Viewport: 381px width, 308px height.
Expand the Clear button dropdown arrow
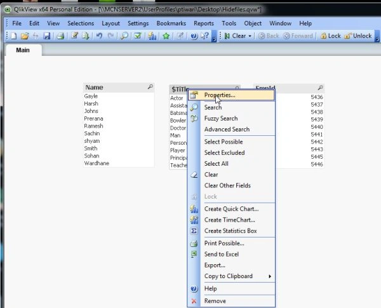(x=250, y=36)
